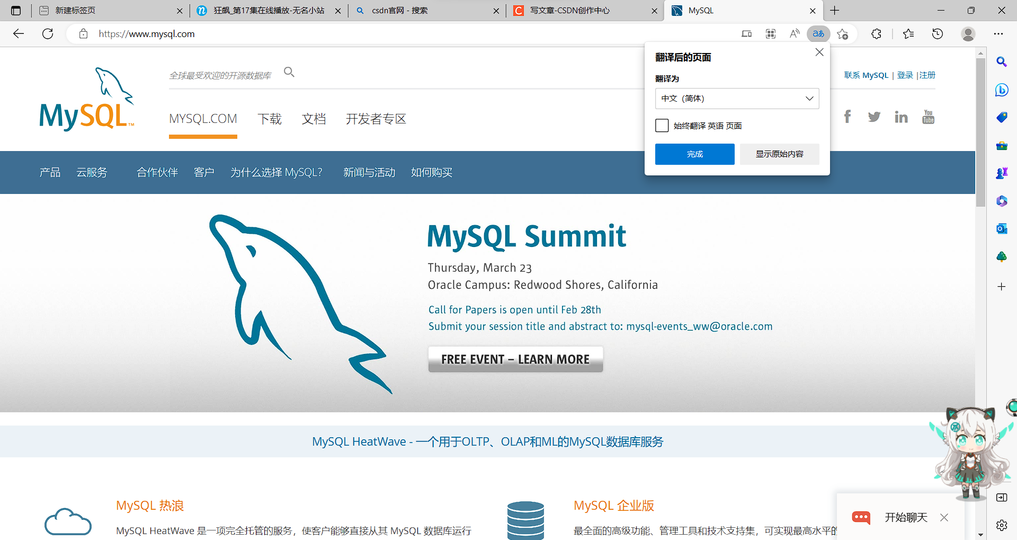Select MYSQL.COM nav item

(x=203, y=119)
